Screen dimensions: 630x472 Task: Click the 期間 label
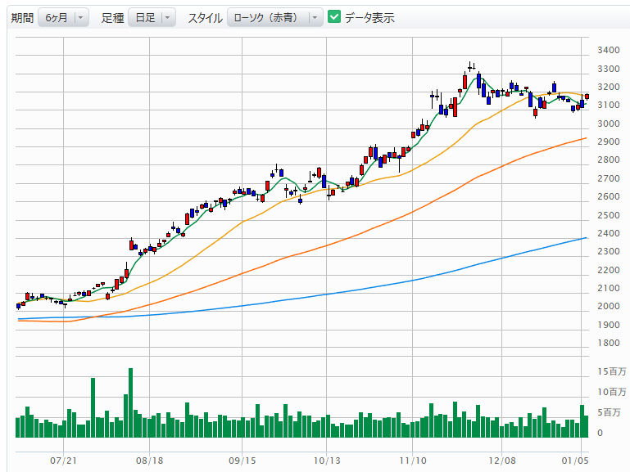(x=22, y=17)
